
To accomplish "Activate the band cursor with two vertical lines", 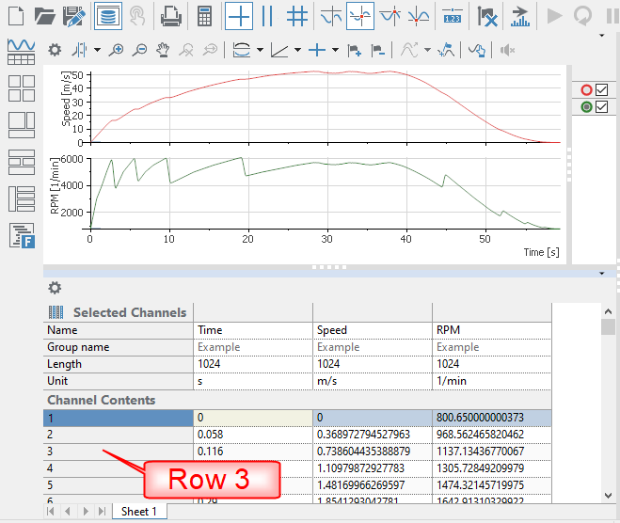I will [x=267, y=16].
